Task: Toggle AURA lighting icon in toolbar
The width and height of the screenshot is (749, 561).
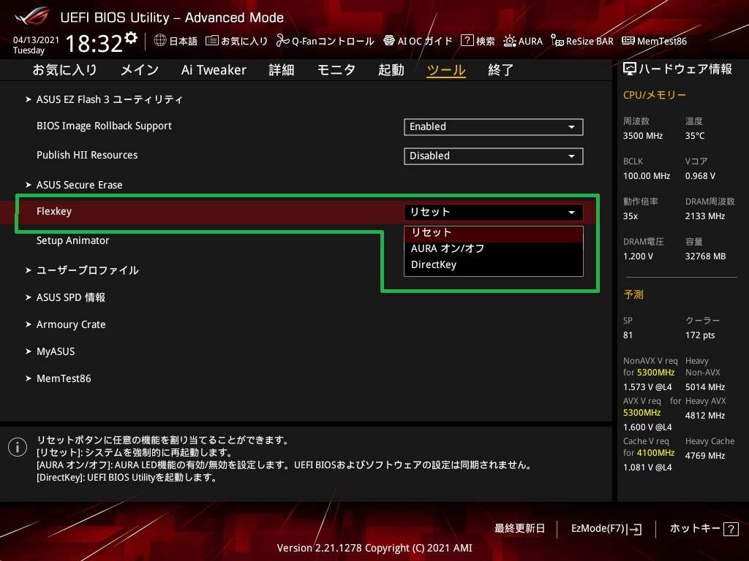Action: [510, 41]
